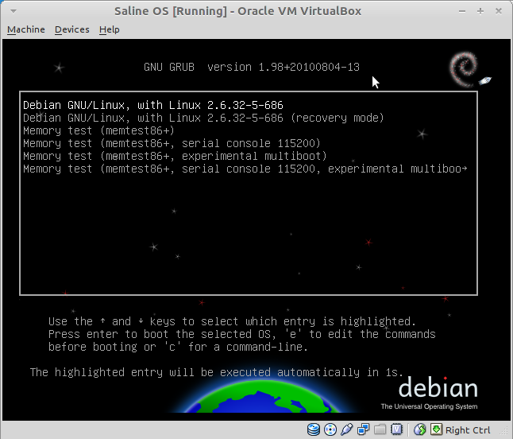Viewport: 513px width, 439px height.
Task: Click the hard disk activity indicator icon
Action: click(314, 429)
